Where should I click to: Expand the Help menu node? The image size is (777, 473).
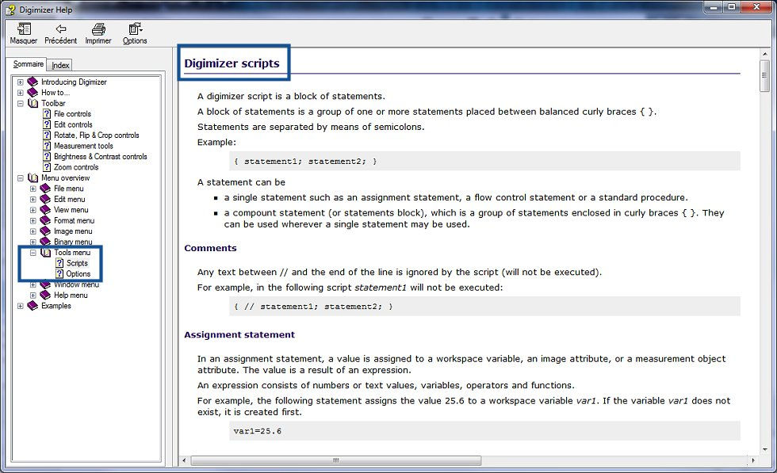pos(33,296)
